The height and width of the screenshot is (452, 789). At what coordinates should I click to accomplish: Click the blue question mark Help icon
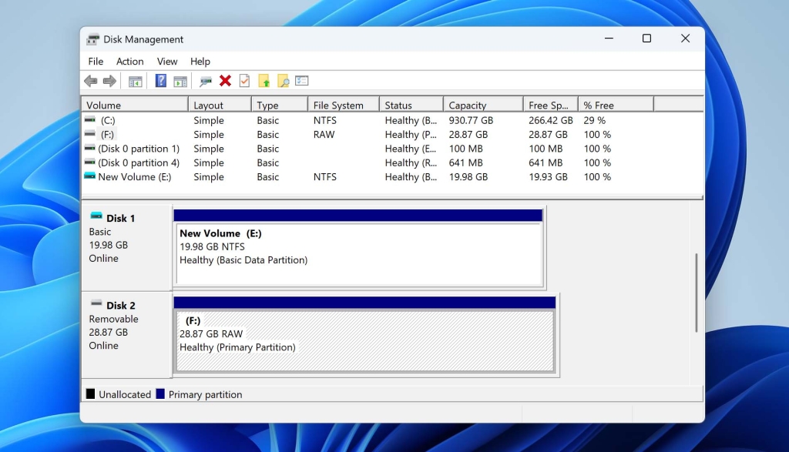pos(160,80)
